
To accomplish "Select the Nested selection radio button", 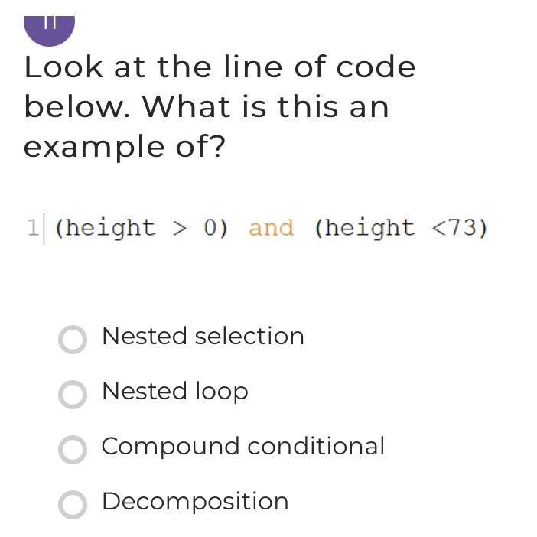I will pyautogui.click(x=73, y=339).
